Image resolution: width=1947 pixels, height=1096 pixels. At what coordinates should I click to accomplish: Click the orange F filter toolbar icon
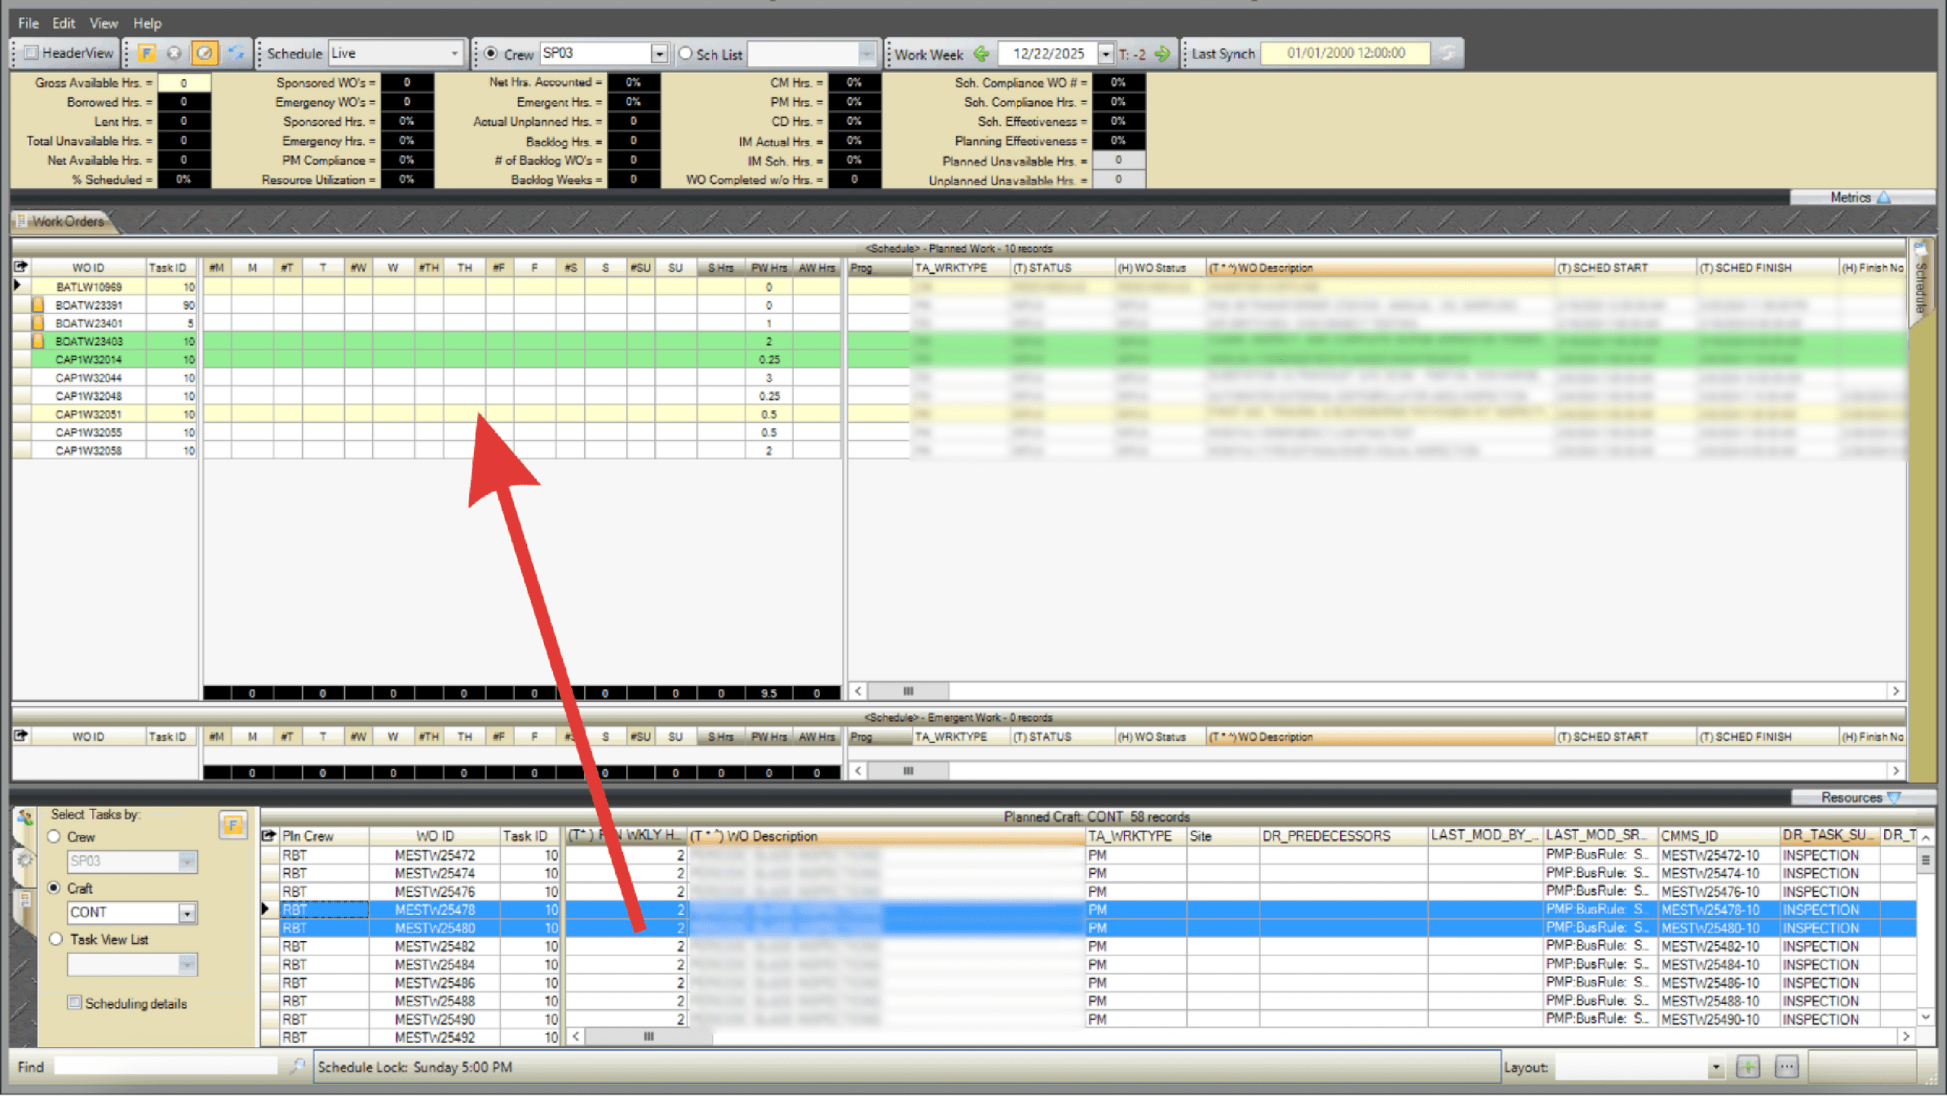[x=147, y=53]
